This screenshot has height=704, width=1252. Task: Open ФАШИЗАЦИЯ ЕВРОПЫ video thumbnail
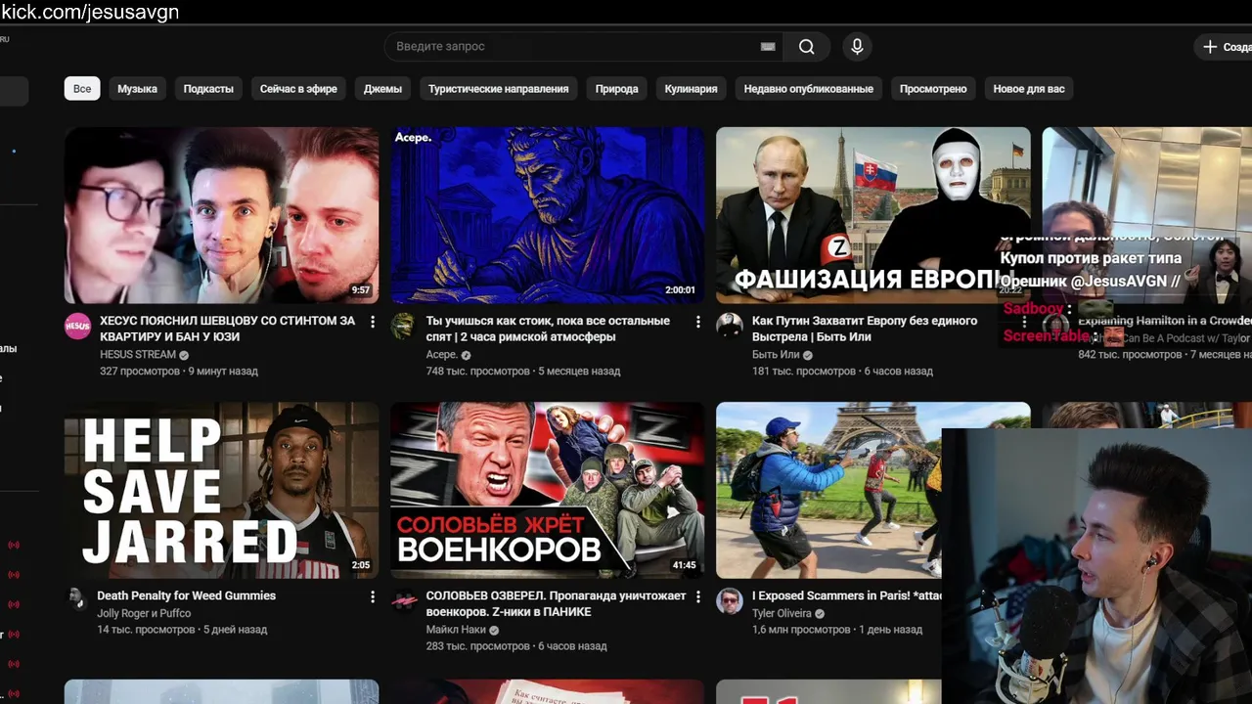873,215
